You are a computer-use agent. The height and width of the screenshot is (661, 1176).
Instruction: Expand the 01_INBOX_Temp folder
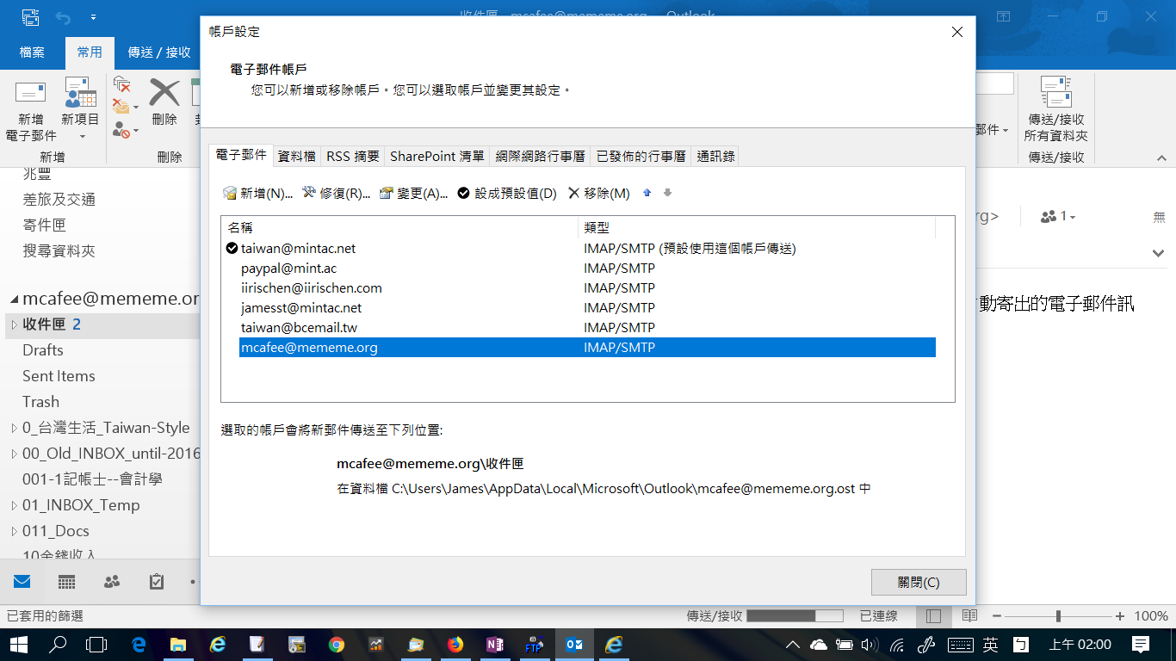[x=14, y=505]
